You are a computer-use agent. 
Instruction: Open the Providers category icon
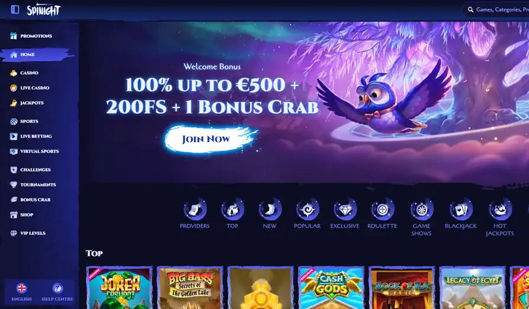tap(195, 210)
